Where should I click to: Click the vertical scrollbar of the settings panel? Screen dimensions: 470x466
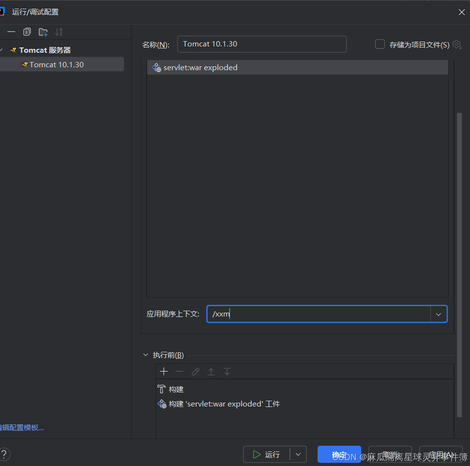tap(459, 265)
